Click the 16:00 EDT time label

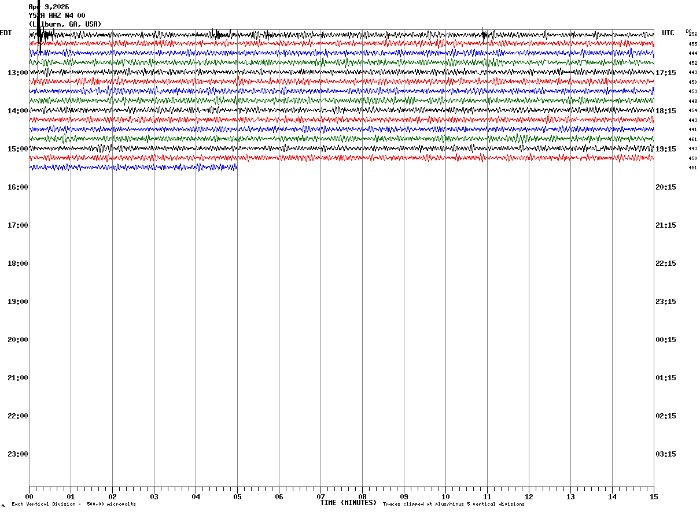18,187
